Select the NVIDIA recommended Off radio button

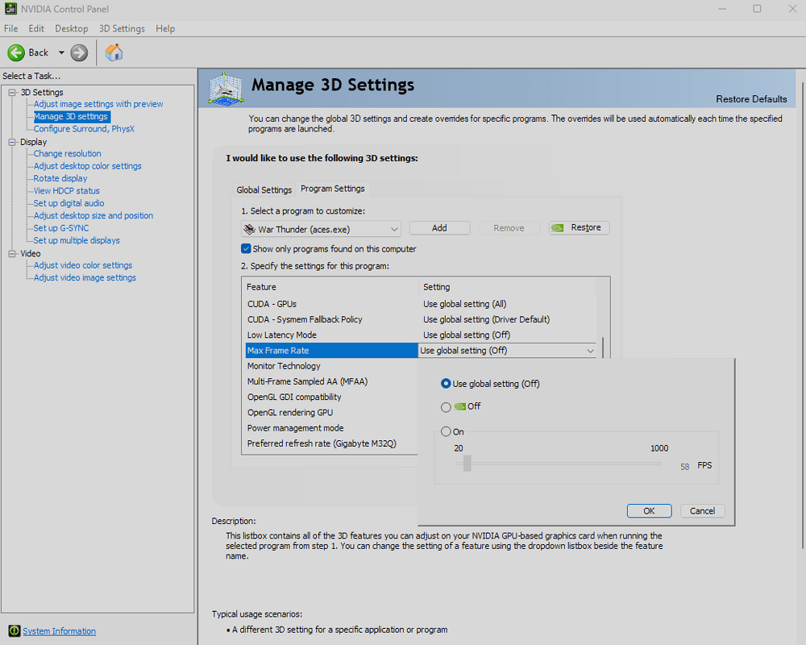point(446,407)
